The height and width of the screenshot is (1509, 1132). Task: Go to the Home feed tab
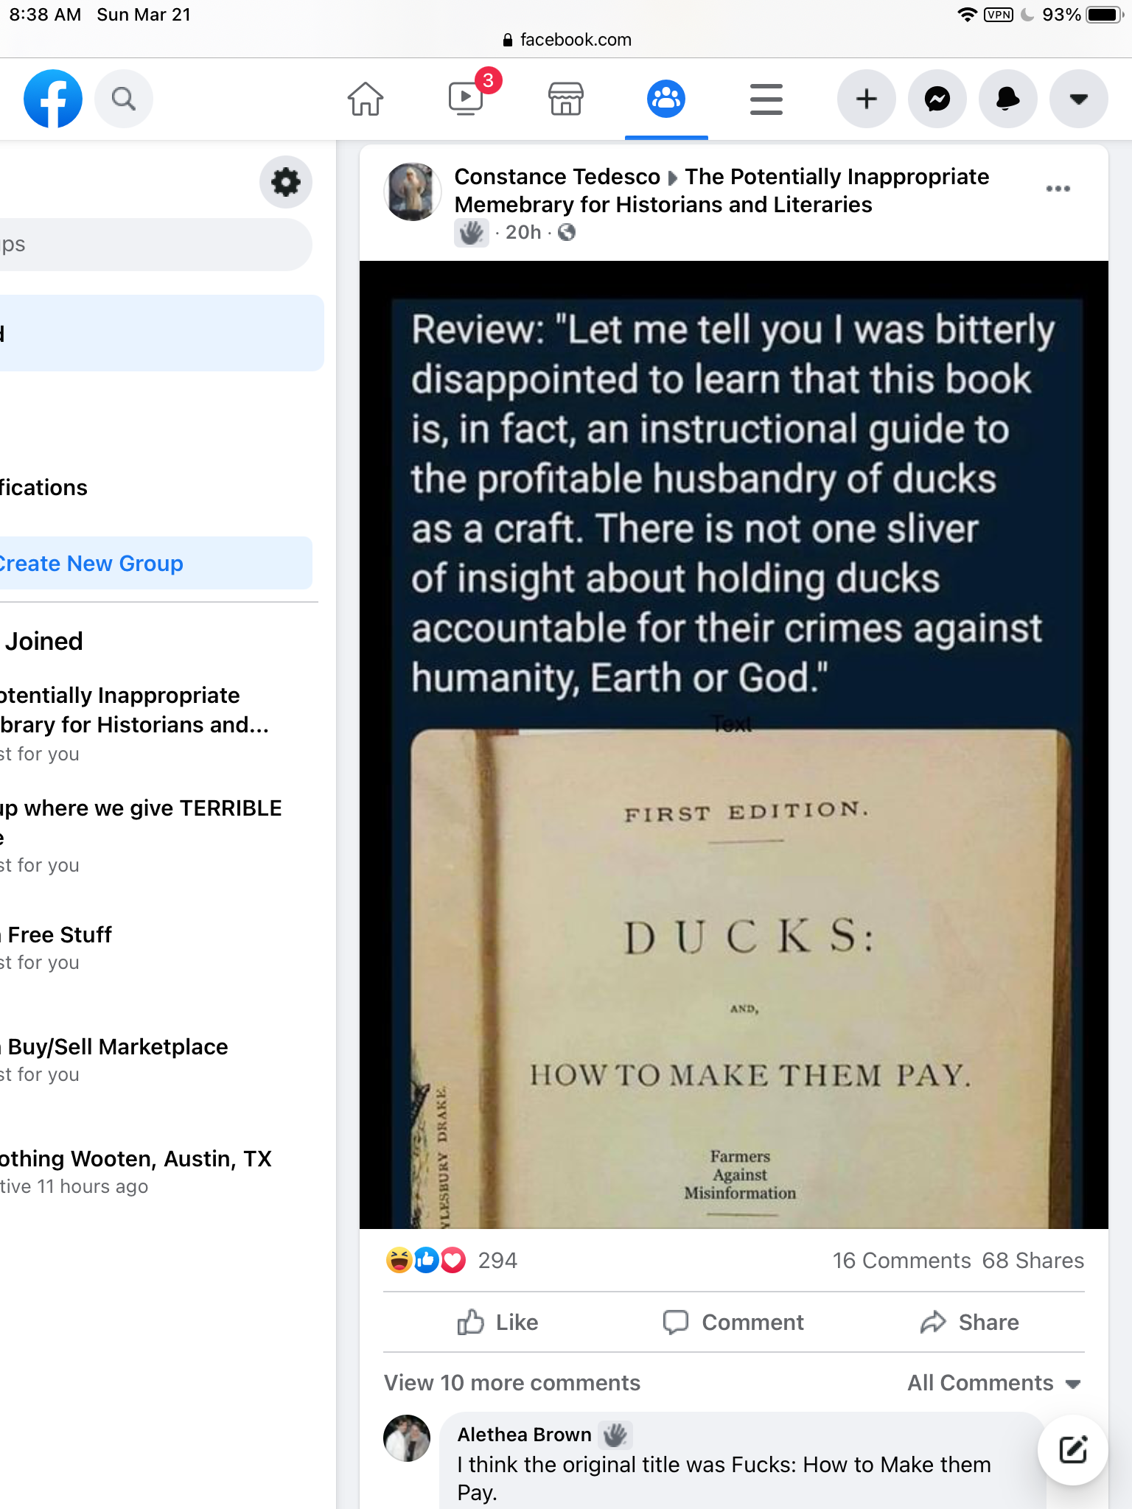[x=366, y=99]
